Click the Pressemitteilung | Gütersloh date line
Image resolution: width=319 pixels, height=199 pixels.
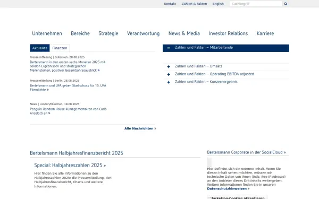[x=57, y=57]
